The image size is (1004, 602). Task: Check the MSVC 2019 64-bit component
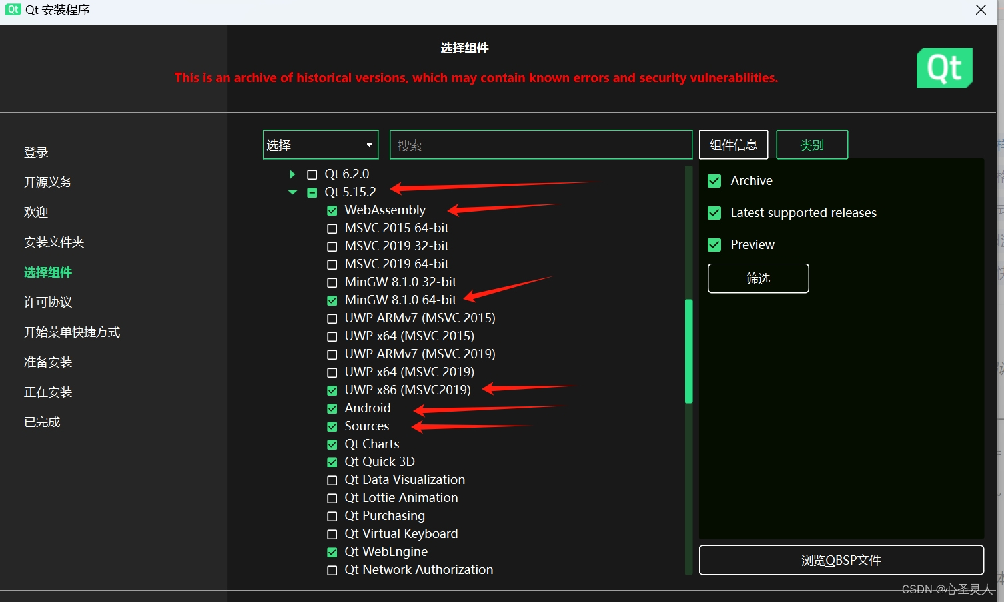point(332,264)
